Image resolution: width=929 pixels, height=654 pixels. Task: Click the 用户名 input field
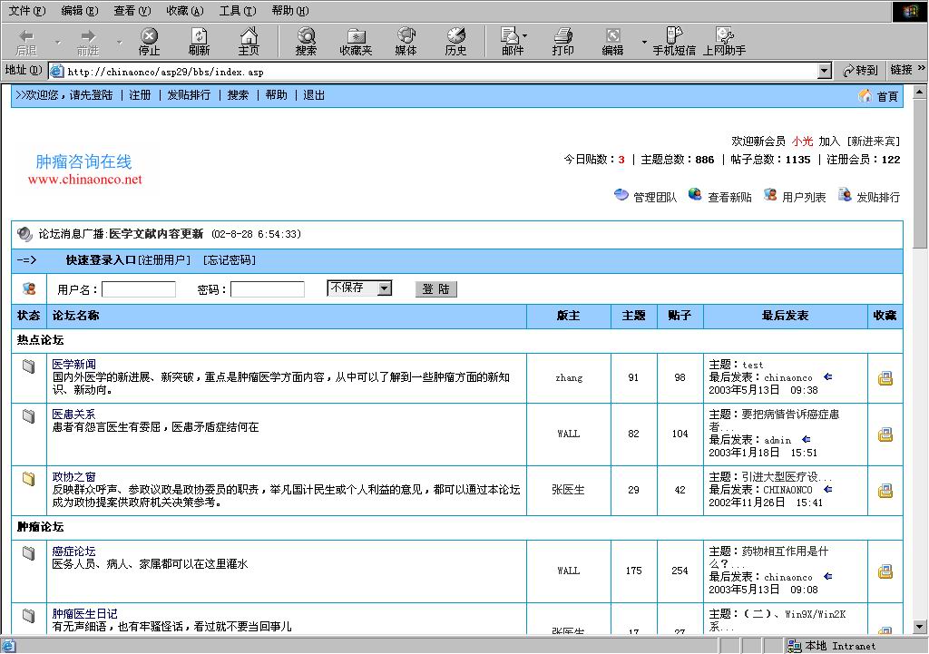[x=139, y=289]
